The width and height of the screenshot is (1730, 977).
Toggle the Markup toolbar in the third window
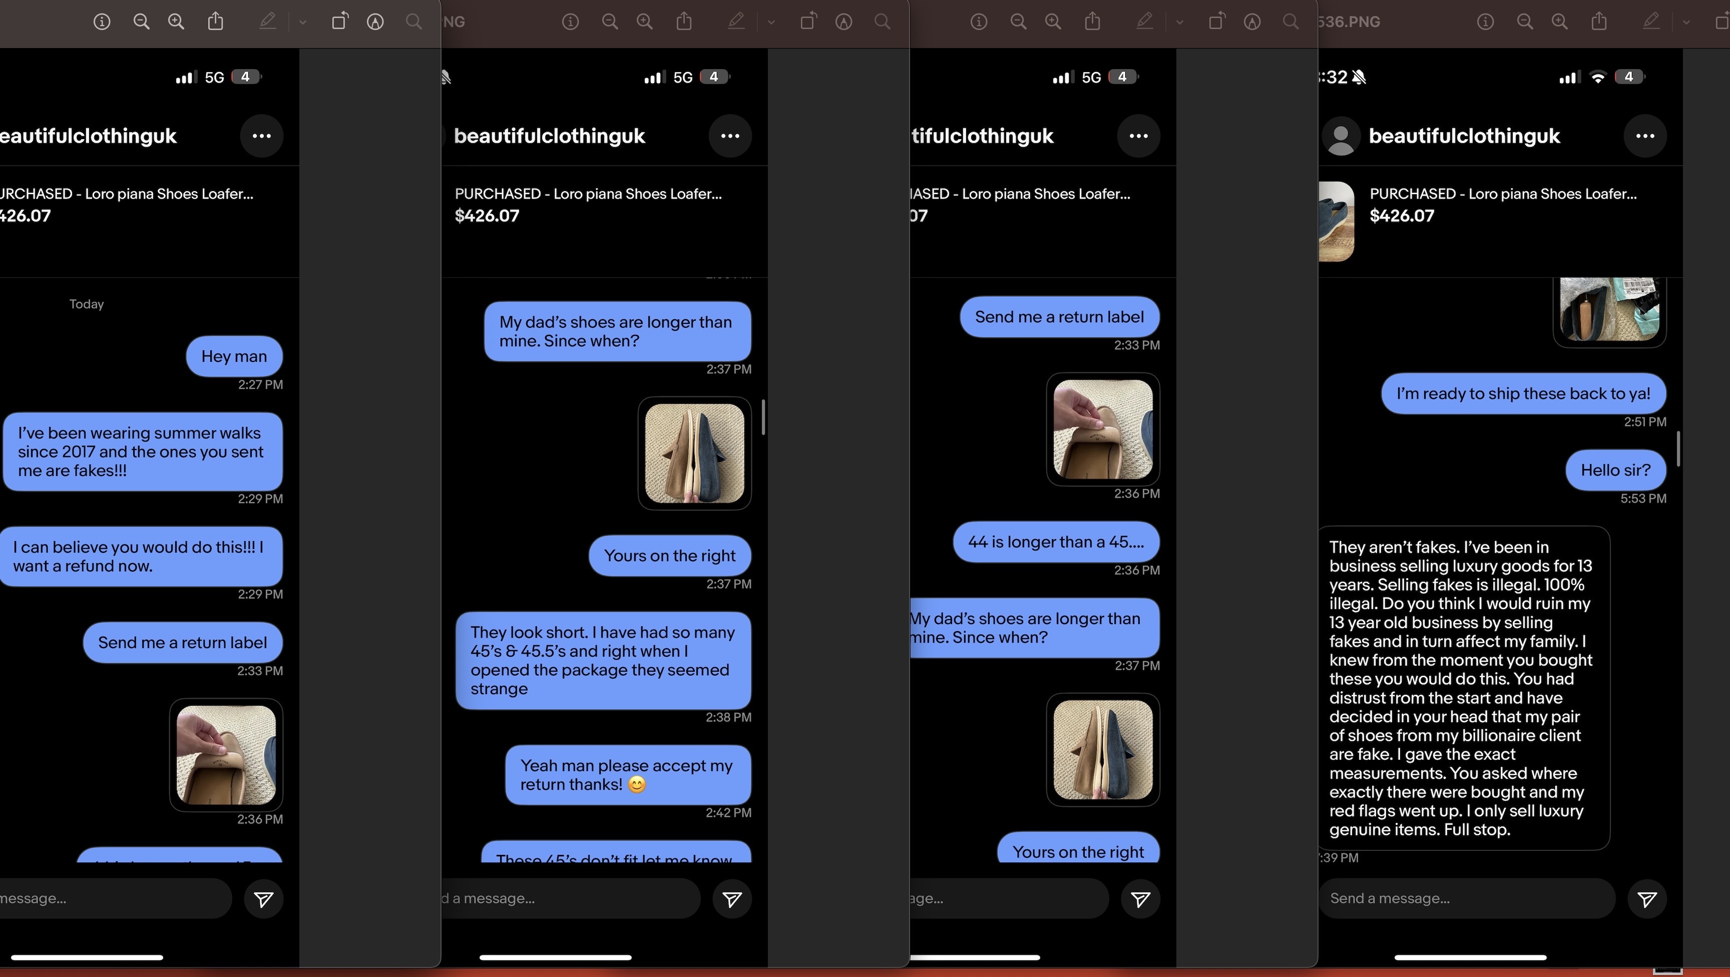1252,22
